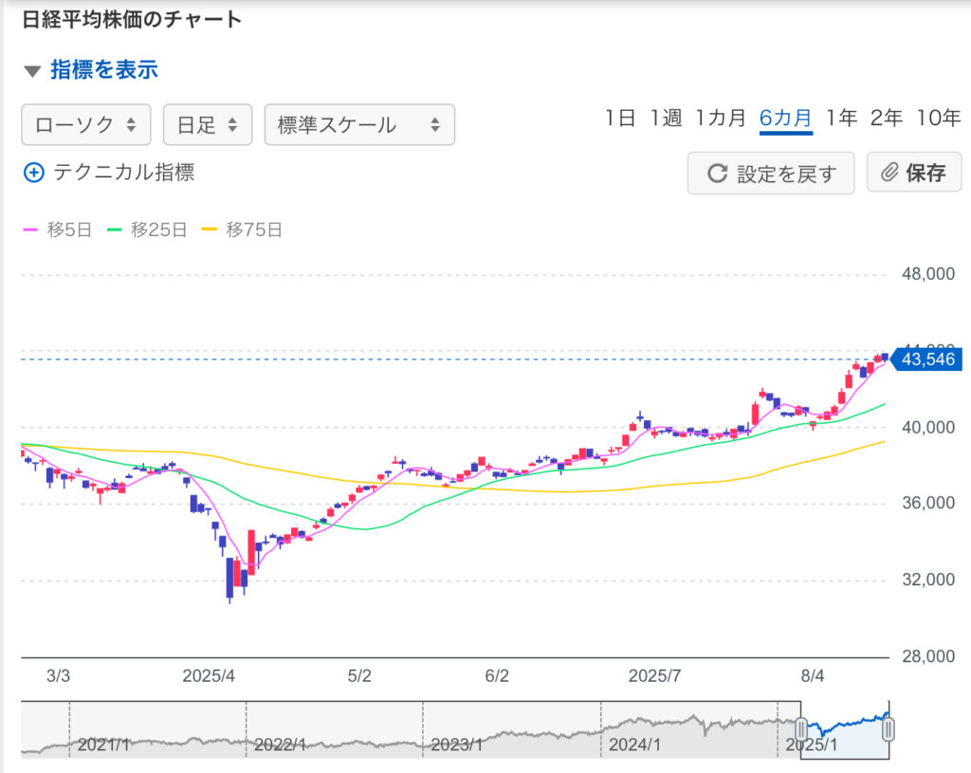Open the ローソク chart type dropdown
Image resolution: width=971 pixels, height=773 pixels.
[x=86, y=124]
